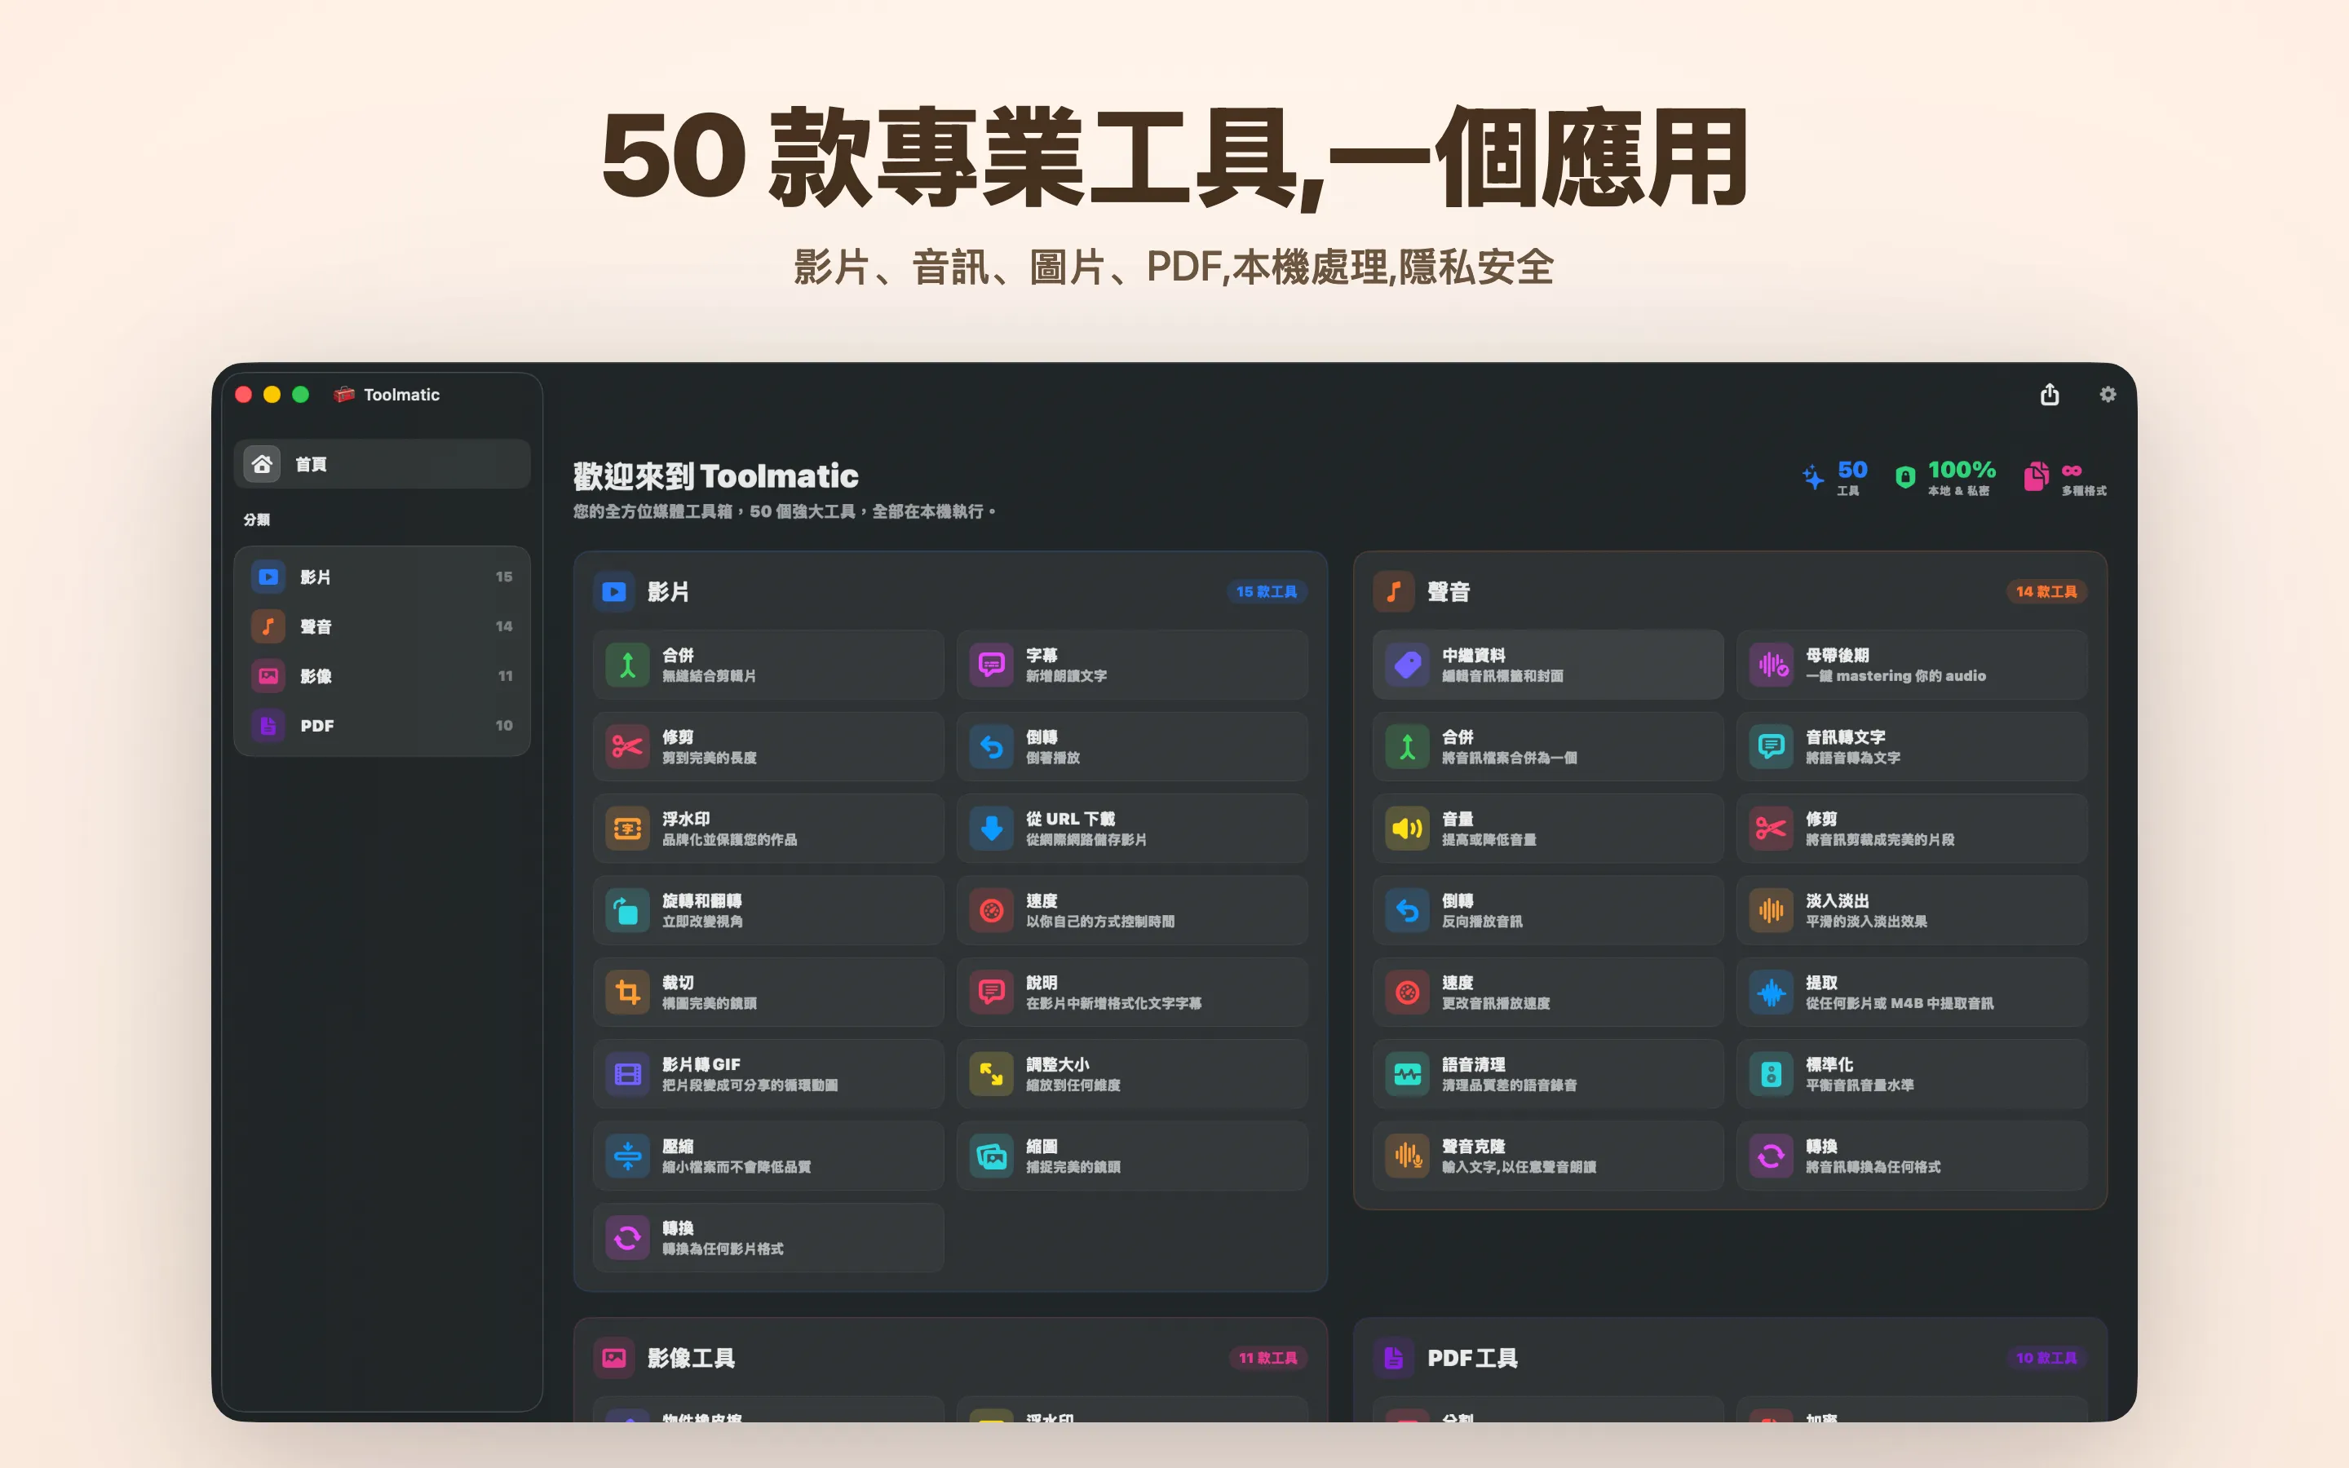Viewport: 2349px width, 1468px height.
Task: Click the 音訊轉文字 transcription icon
Action: pyautogui.click(x=1772, y=746)
